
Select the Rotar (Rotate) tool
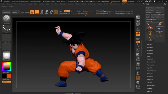(51, 12)
